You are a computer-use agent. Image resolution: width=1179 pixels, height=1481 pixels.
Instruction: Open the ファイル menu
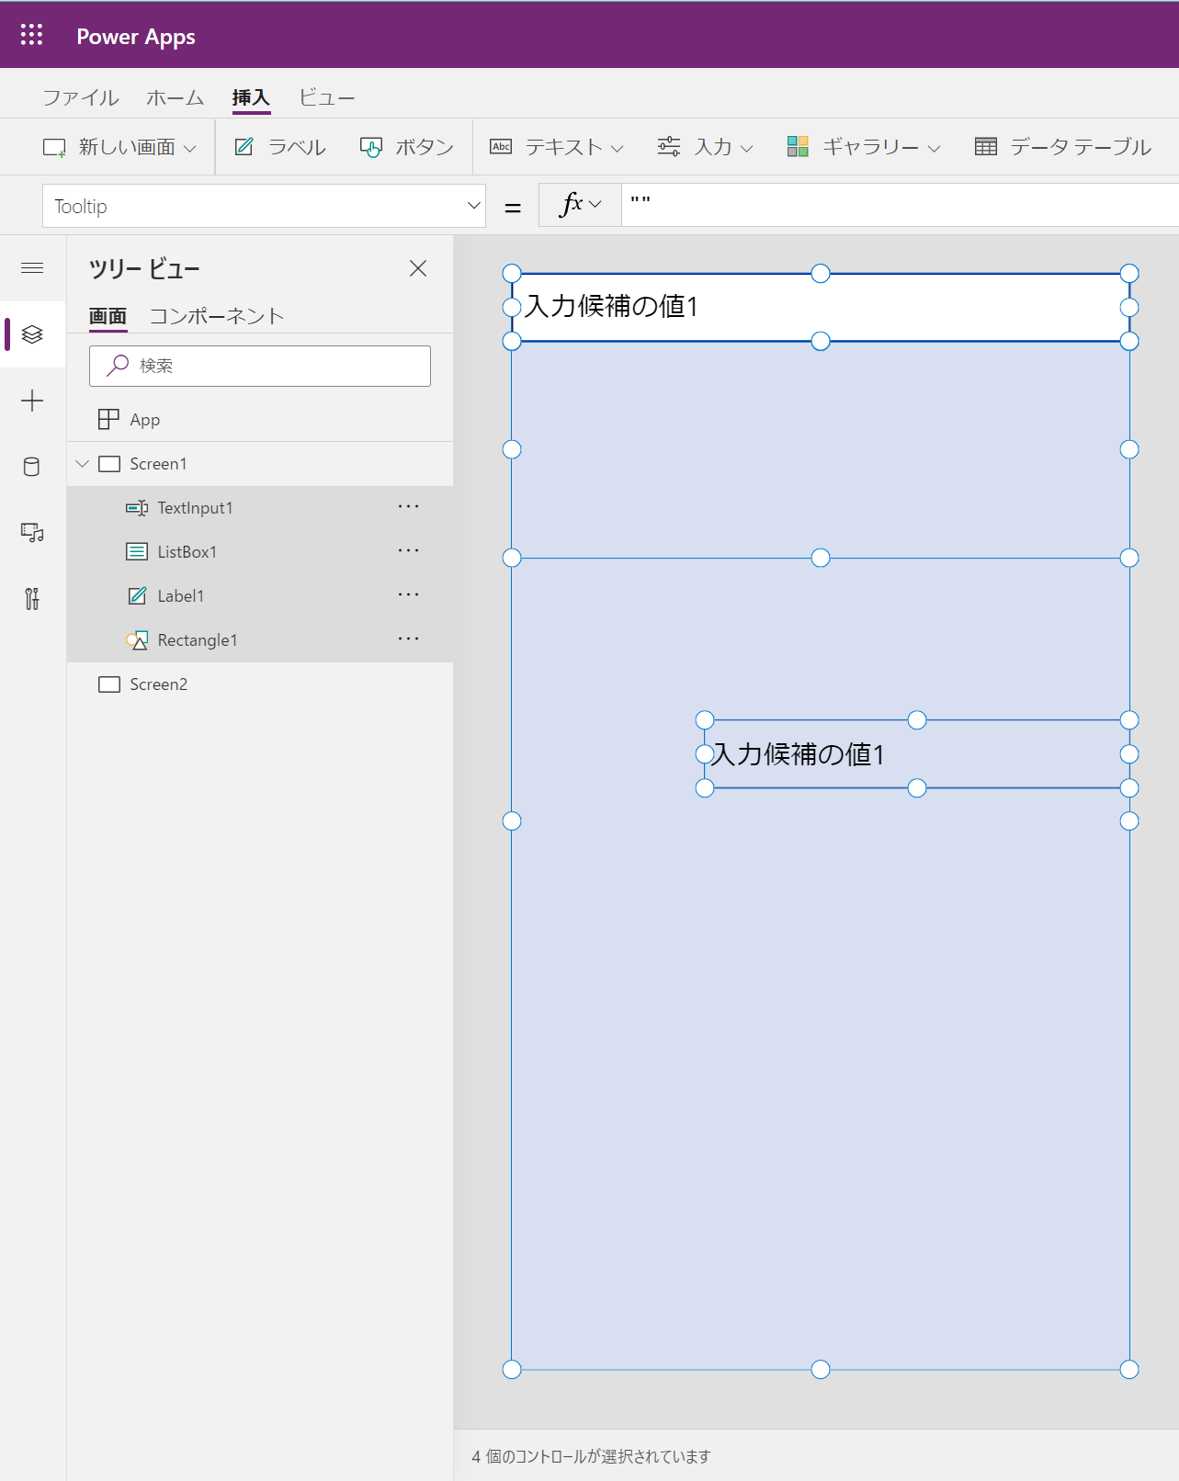point(81,97)
